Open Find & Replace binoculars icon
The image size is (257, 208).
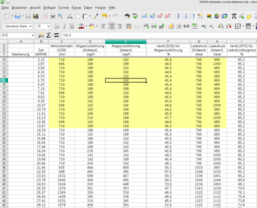point(127,16)
